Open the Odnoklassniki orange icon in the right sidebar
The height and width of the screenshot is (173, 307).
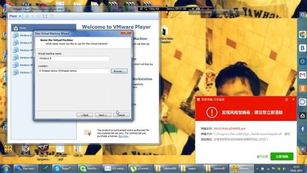coord(303,88)
